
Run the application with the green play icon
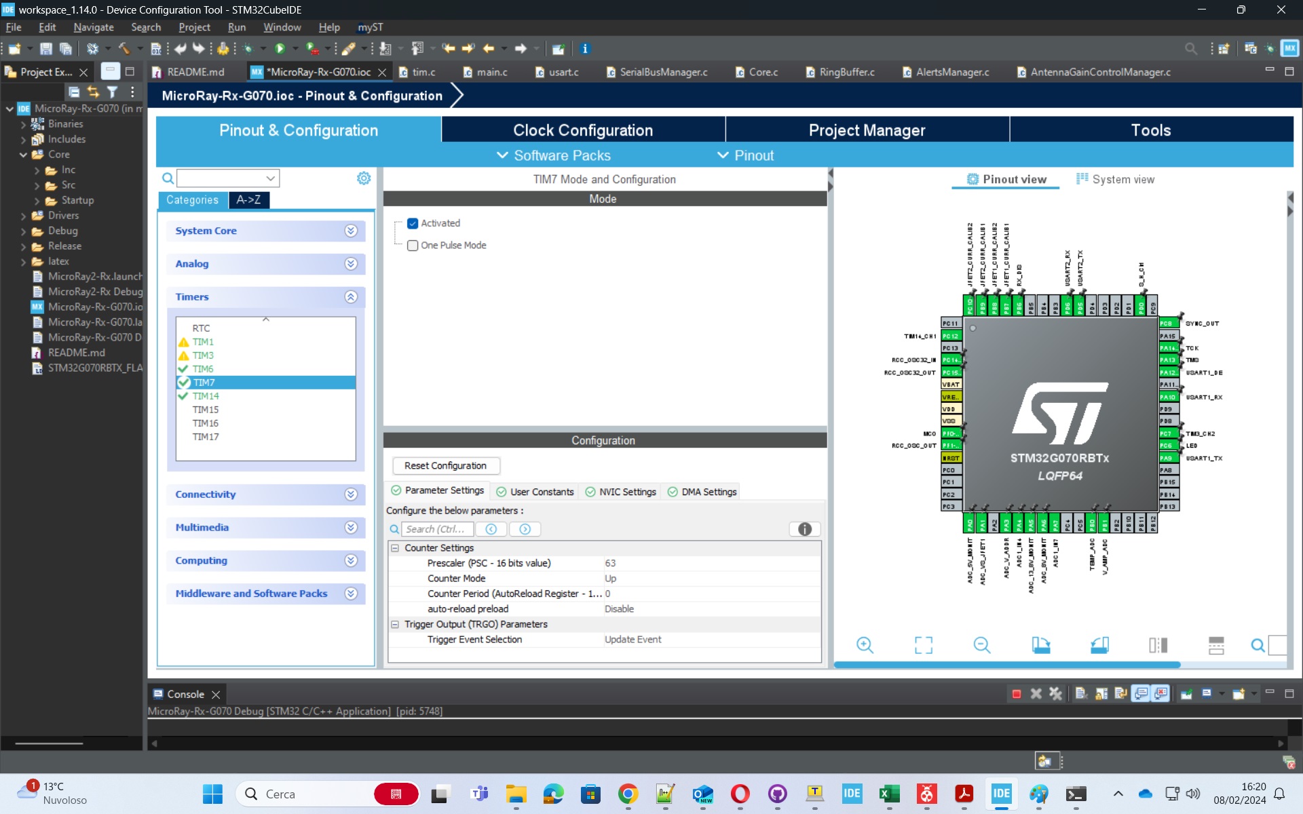282,48
